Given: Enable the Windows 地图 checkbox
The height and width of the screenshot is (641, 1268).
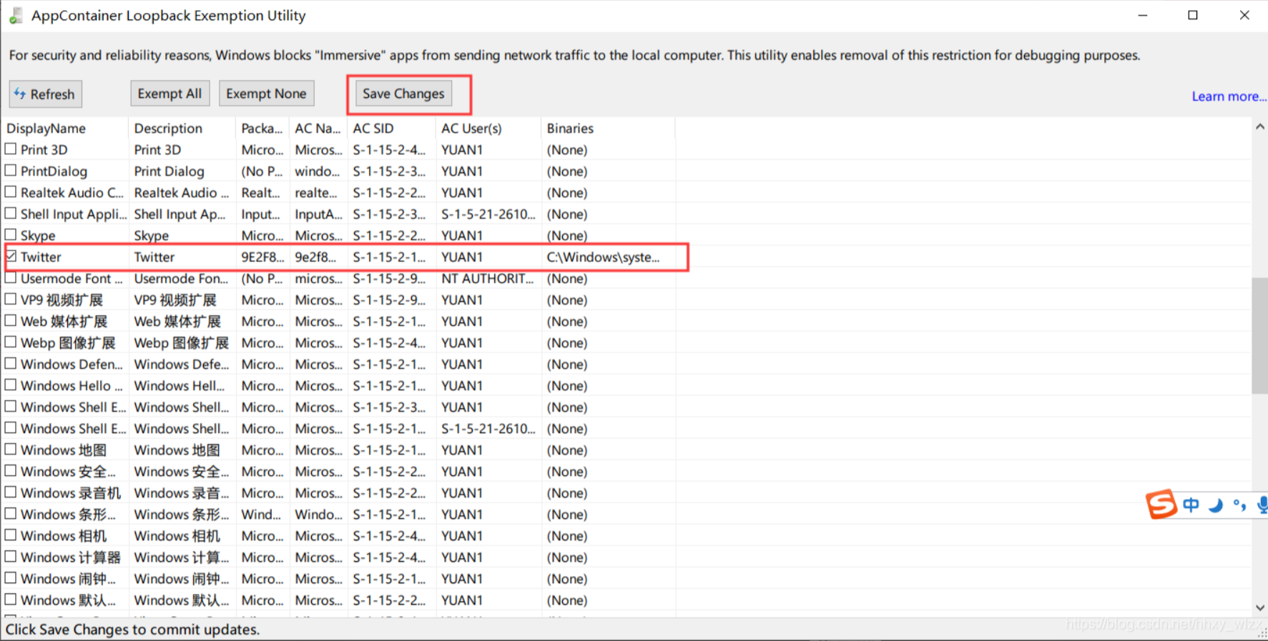Looking at the screenshot, I should coord(11,449).
